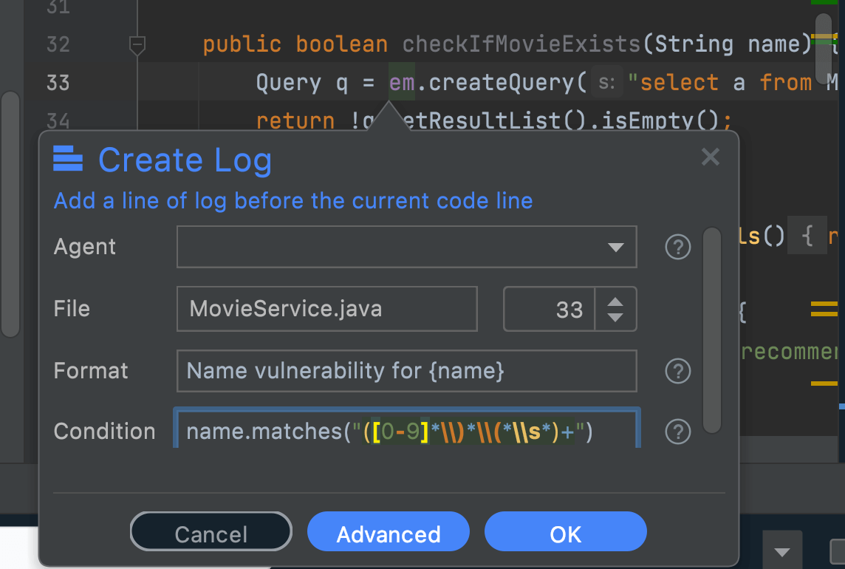Increment the line number with the up stepper
This screenshot has height=569, width=845.
point(615,303)
